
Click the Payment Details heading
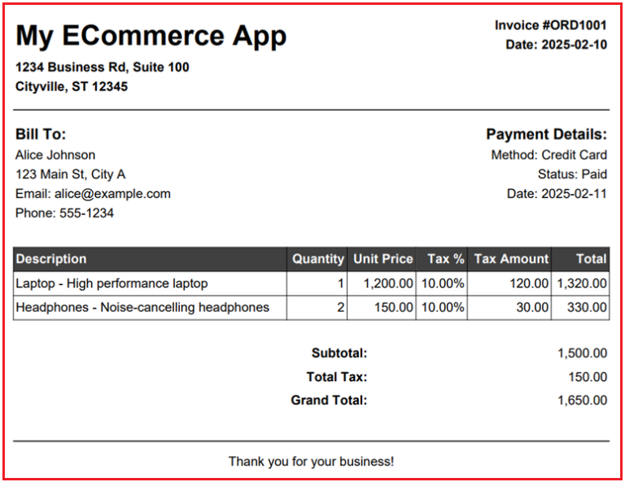[546, 134]
